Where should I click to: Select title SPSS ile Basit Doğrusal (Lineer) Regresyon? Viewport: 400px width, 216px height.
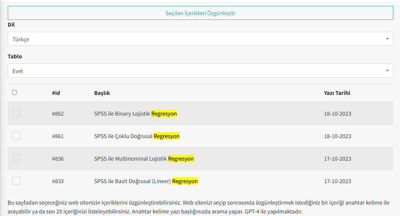coord(146,181)
